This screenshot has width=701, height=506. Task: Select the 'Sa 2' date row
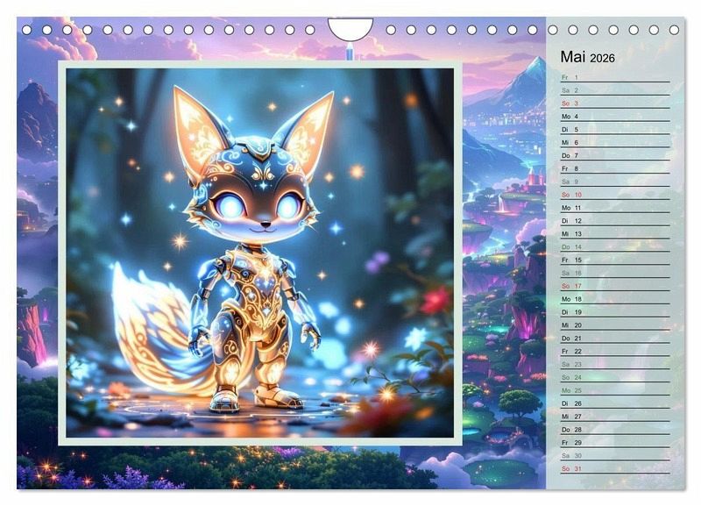tap(615, 90)
